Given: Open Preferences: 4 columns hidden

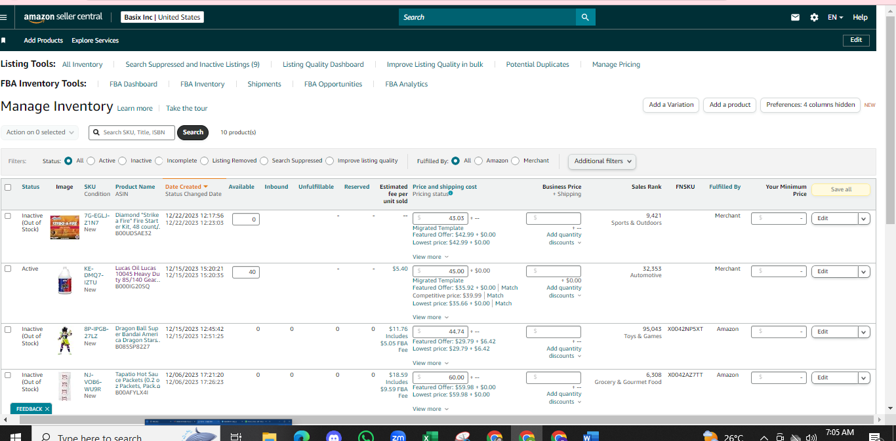Looking at the screenshot, I should (x=810, y=105).
